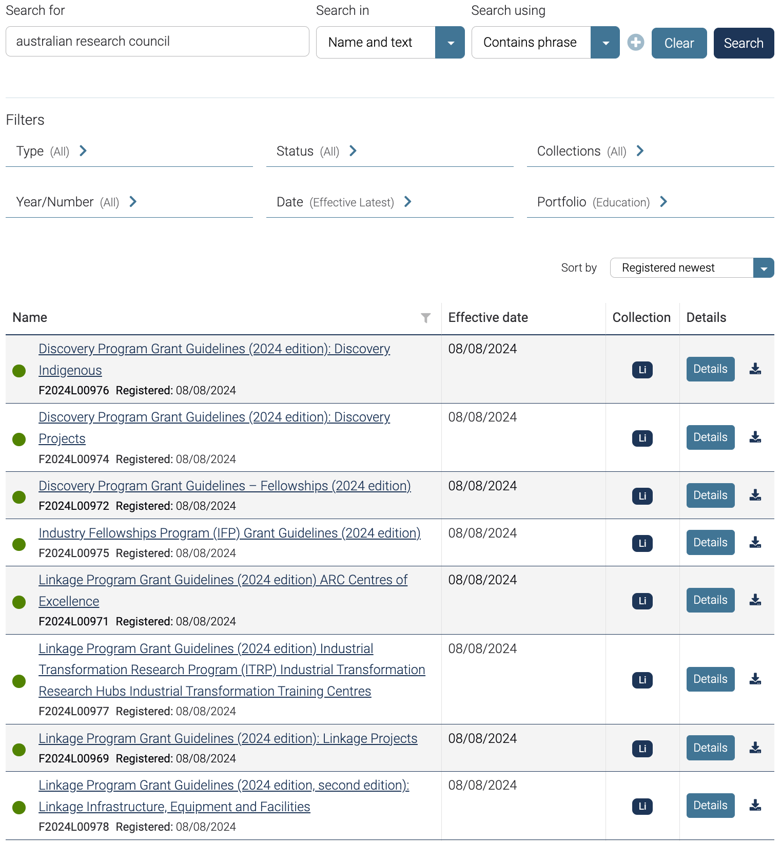This screenshot has width=781, height=841.
Task: Open Details for Linkage Projects guidelines
Action: 710,748
